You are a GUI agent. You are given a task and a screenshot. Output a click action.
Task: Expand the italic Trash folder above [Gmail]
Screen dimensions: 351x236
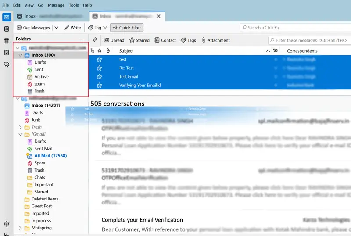tap(20, 127)
